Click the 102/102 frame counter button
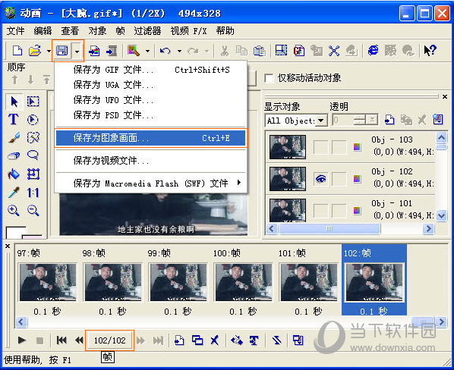454x370 pixels. coord(110,340)
